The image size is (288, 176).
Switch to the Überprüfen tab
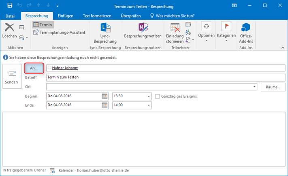[131, 16]
